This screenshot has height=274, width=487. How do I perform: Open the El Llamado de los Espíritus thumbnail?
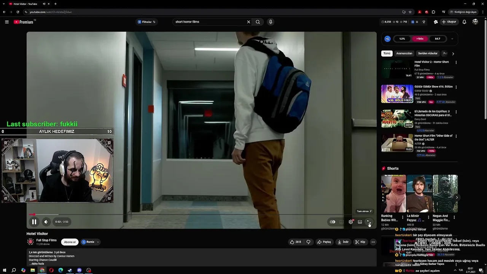[397, 118]
